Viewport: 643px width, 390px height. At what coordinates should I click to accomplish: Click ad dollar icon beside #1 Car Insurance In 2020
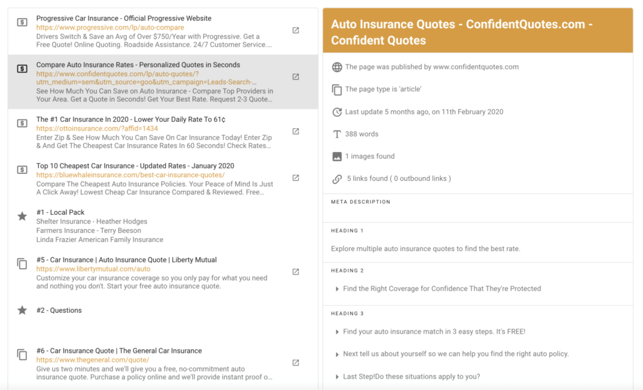pos(22,123)
